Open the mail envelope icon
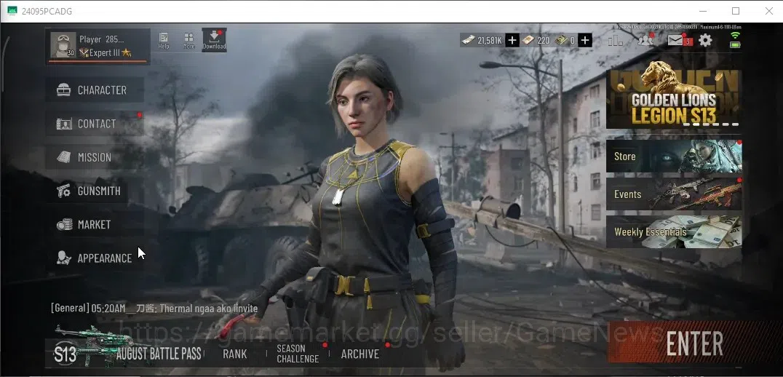 tap(676, 39)
